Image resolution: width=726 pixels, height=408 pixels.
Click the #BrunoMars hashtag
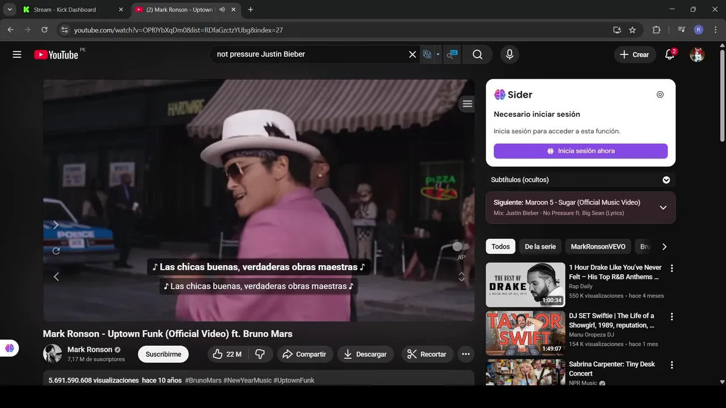(203, 380)
